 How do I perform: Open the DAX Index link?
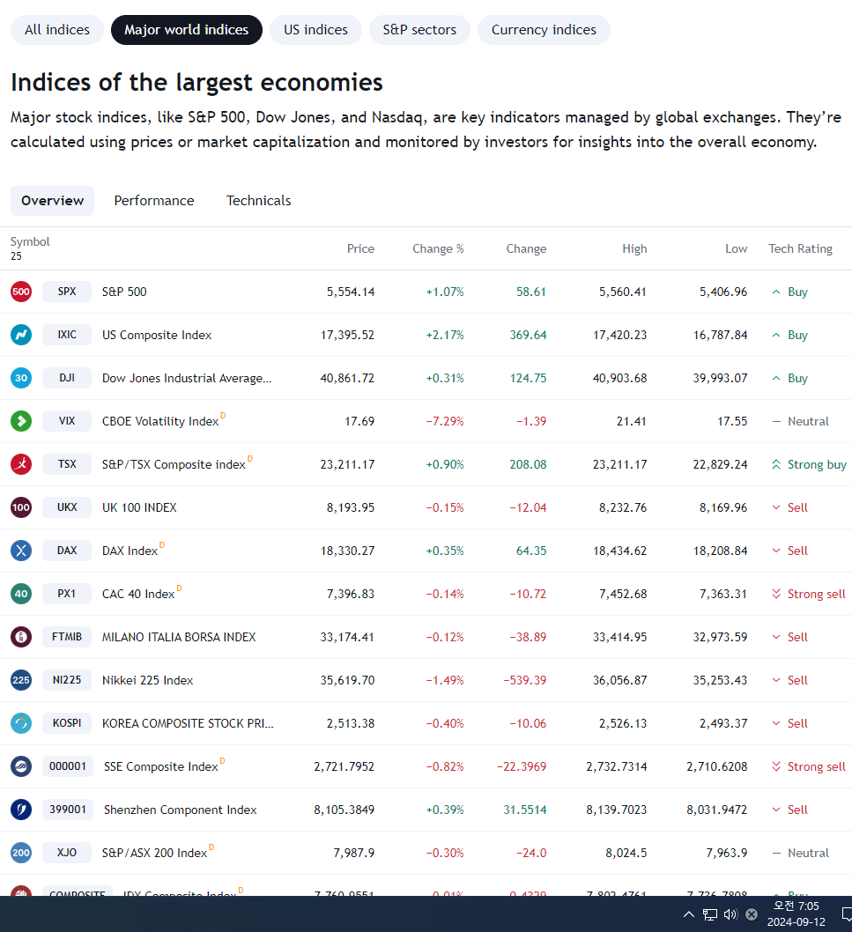coord(130,551)
